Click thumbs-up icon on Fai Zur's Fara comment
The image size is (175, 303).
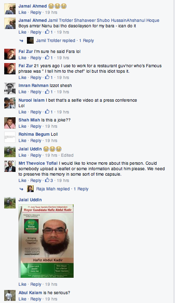47,58
